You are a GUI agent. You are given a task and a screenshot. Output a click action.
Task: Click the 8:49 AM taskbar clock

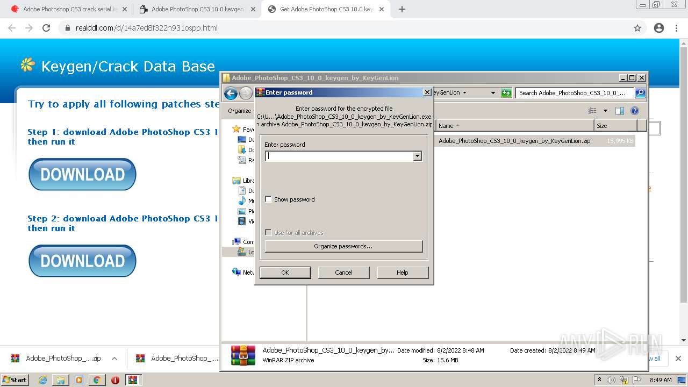tap(661, 380)
